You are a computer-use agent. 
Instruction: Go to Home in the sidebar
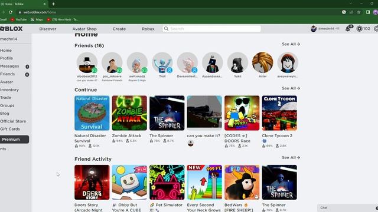6,51
